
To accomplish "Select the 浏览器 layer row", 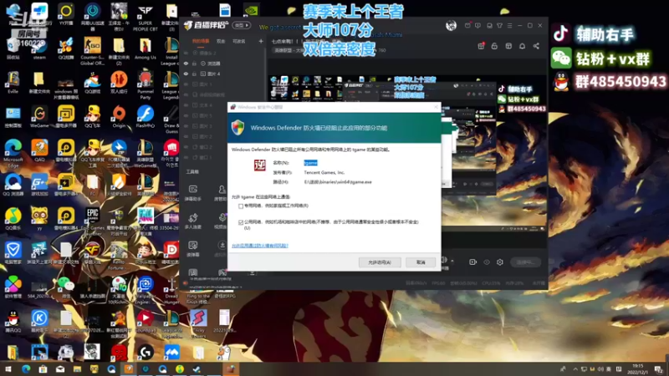I will click(223, 64).
